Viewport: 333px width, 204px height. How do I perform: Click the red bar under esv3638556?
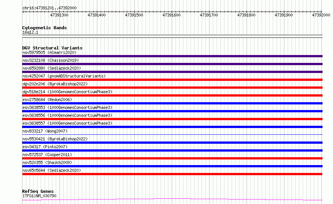point(172,119)
